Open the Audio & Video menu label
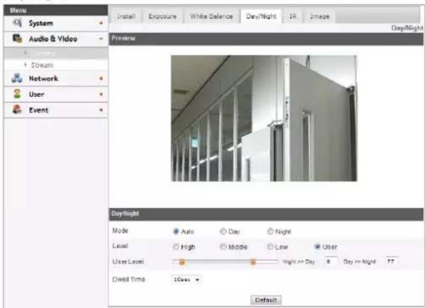This screenshot has height=308, width=425. point(53,39)
